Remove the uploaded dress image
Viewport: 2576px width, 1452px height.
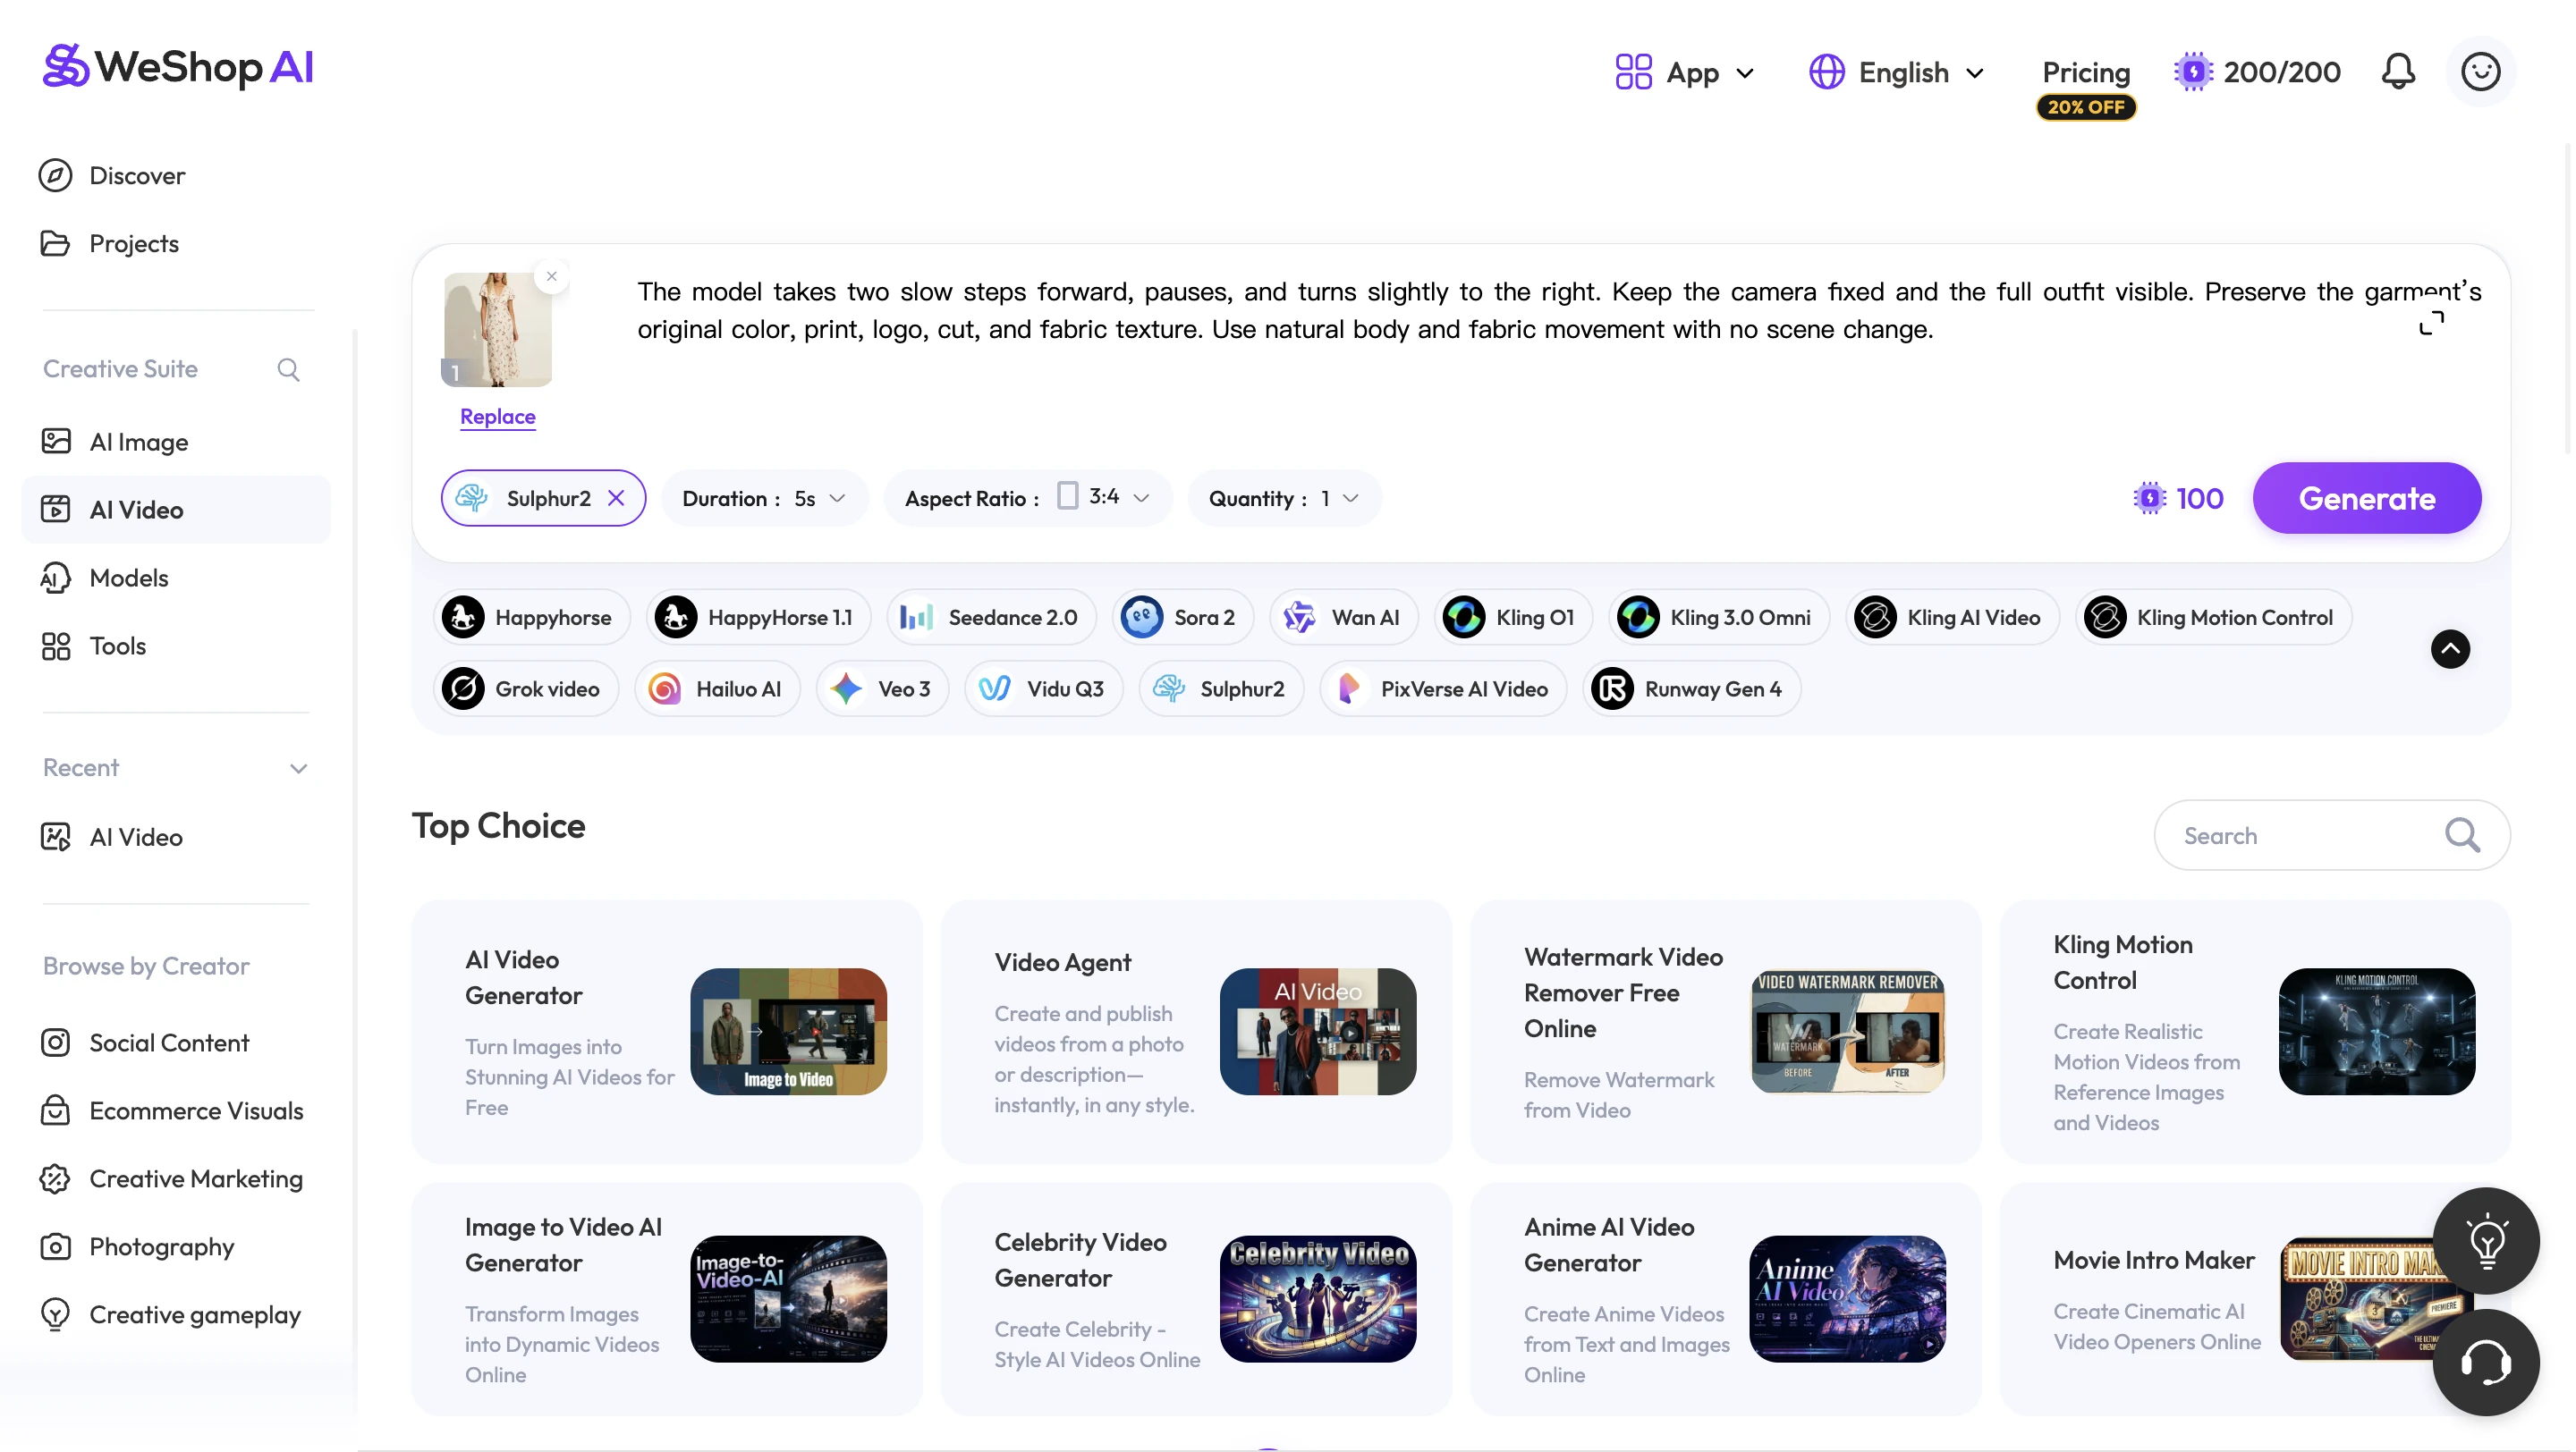pos(551,277)
